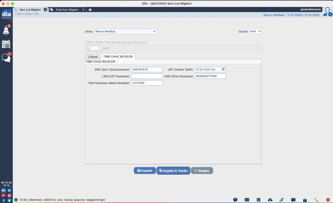Viewport: 333px width, 203px height.
Task: Switch to Stok Kart Bilgileri tab
Action: click(x=67, y=10)
